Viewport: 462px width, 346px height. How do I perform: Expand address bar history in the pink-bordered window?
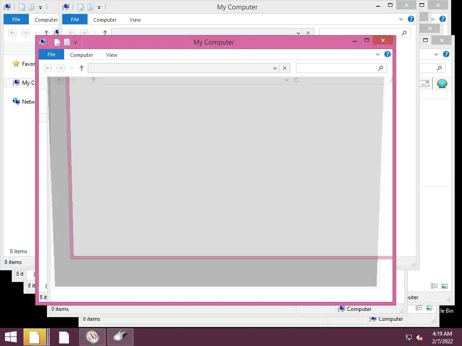tap(275, 68)
